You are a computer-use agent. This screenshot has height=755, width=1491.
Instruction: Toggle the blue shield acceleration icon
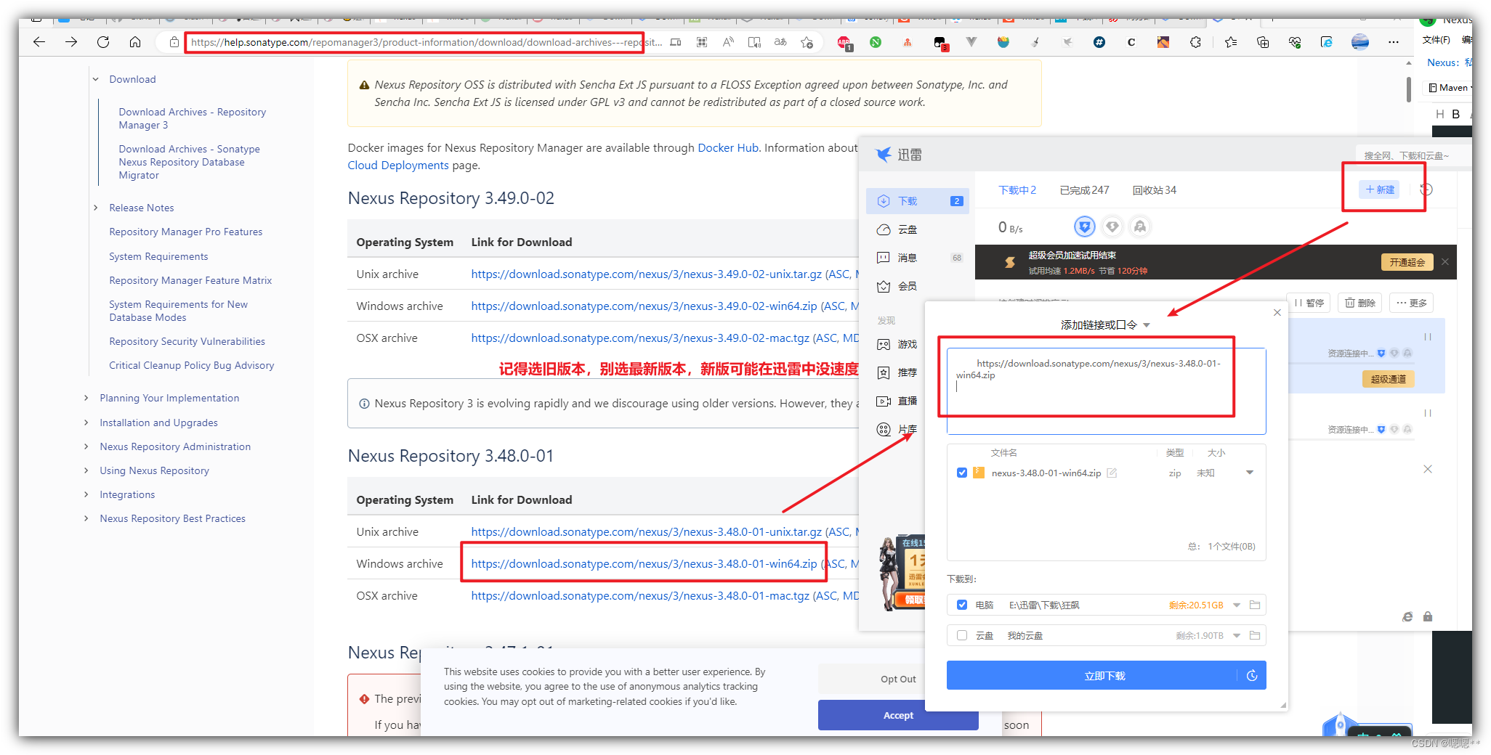click(x=1085, y=226)
